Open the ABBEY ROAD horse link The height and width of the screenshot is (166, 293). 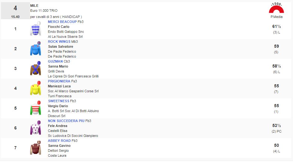(59, 141)
